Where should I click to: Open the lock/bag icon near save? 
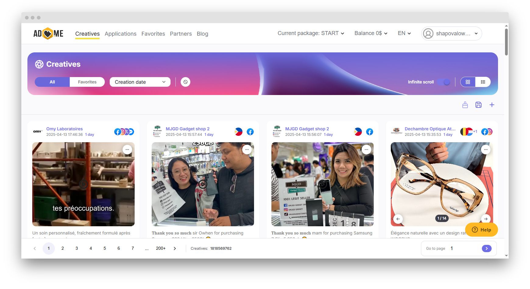[465, 105]
